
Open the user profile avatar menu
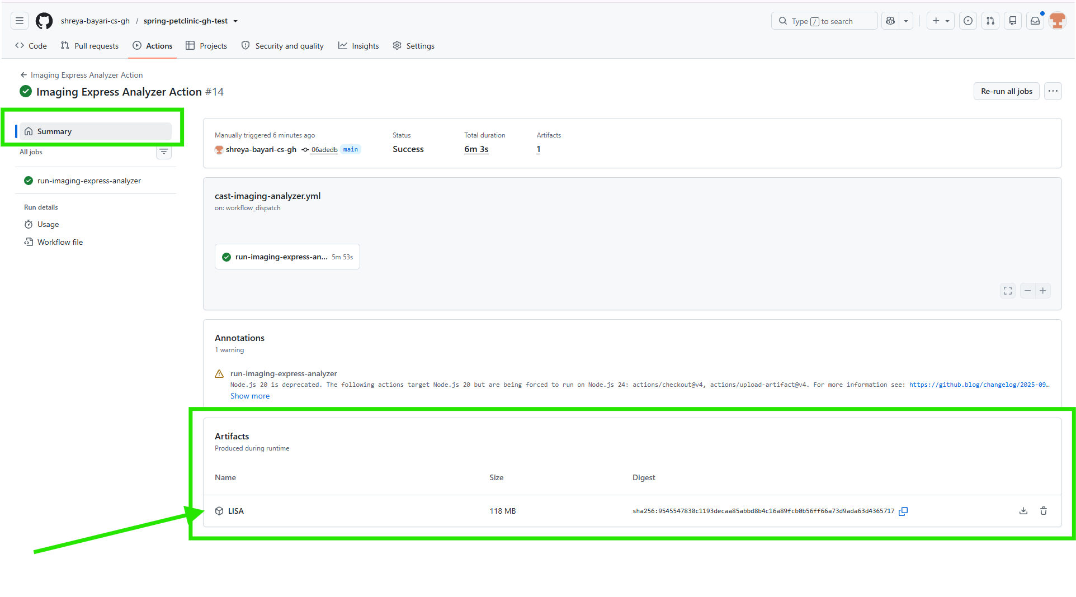[1058, 21]
